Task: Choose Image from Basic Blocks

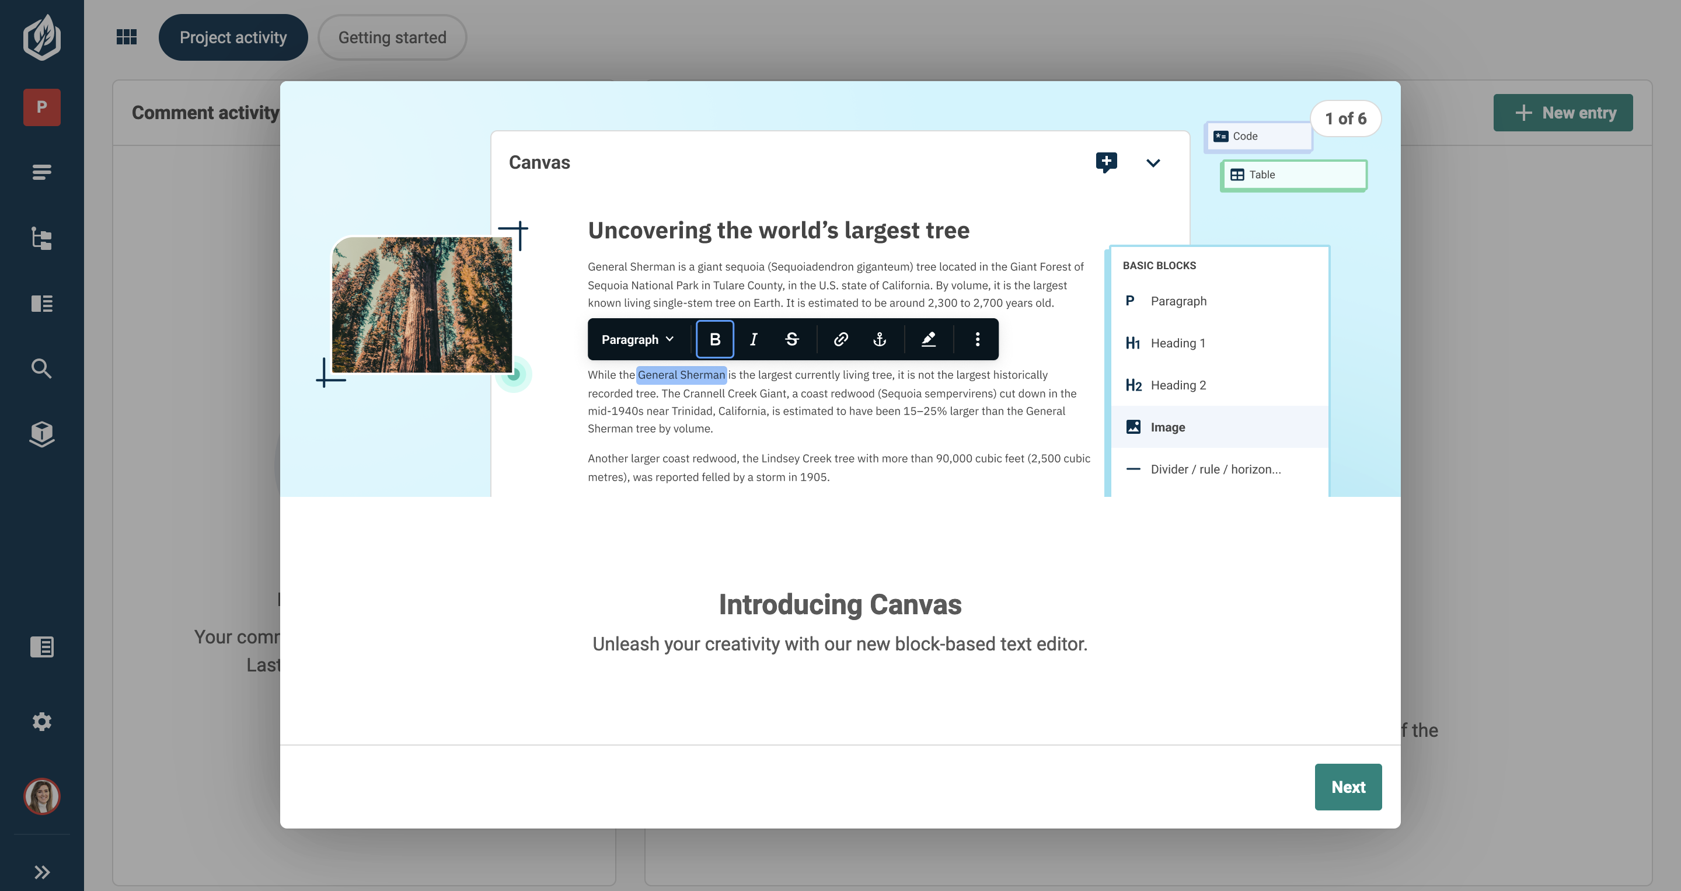Action: (1220, 427)
